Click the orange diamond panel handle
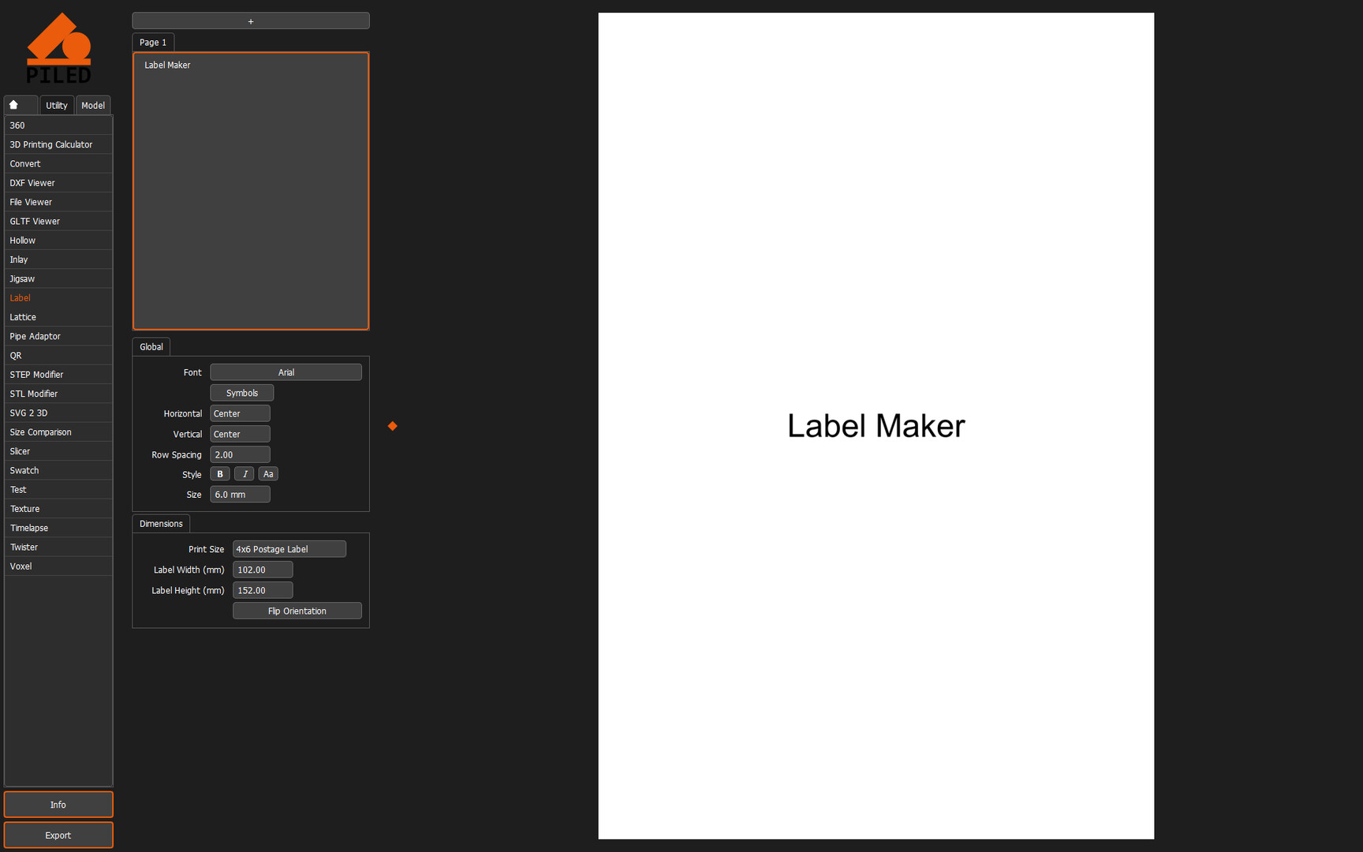This screenshot has width=1363, height=852. coord(392,426)
